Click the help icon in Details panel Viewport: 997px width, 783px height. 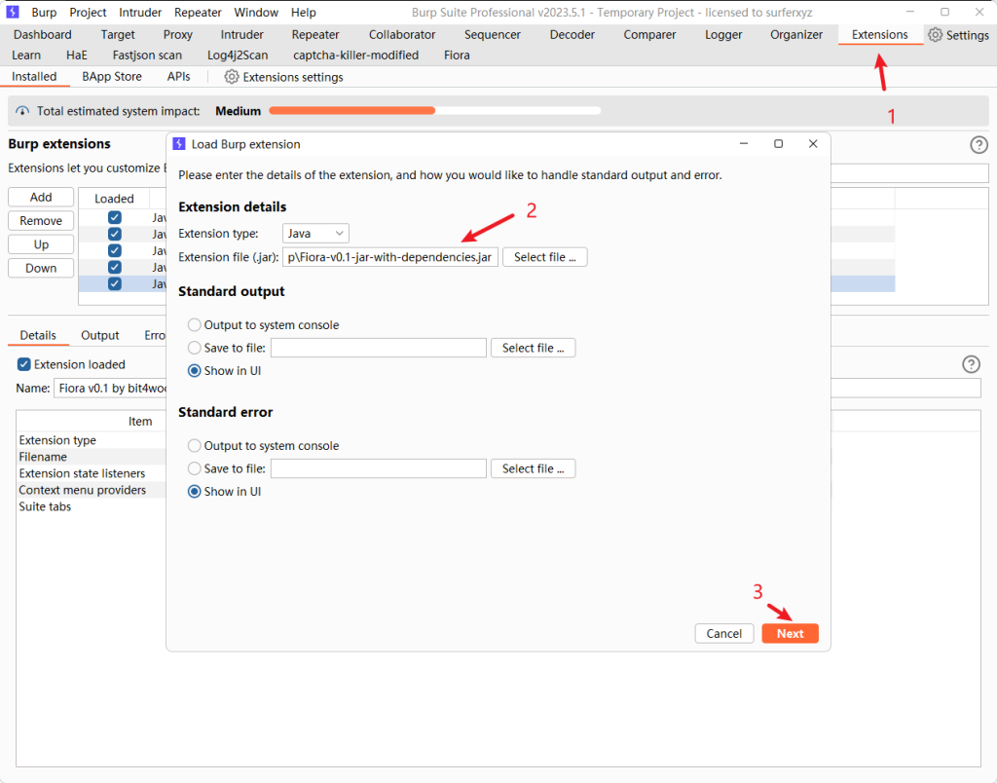971,364
